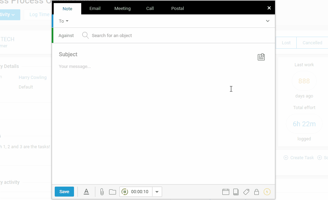Click the text formatting icon
The width and height of the screenshot is (328, 200).
(86, 192)
